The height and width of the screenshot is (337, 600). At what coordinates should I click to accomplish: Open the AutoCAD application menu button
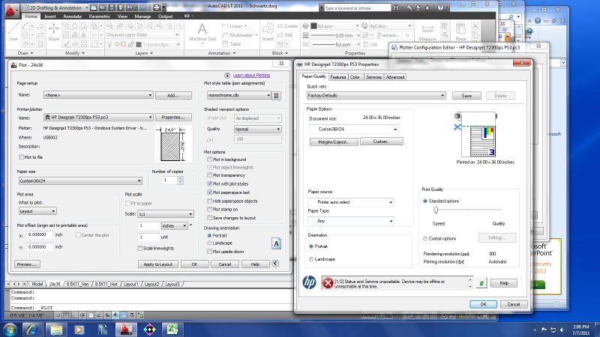[x=10, y=12]
